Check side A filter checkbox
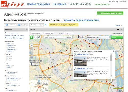The width and height of the screenshot is (128, 92). click(7, 56)
